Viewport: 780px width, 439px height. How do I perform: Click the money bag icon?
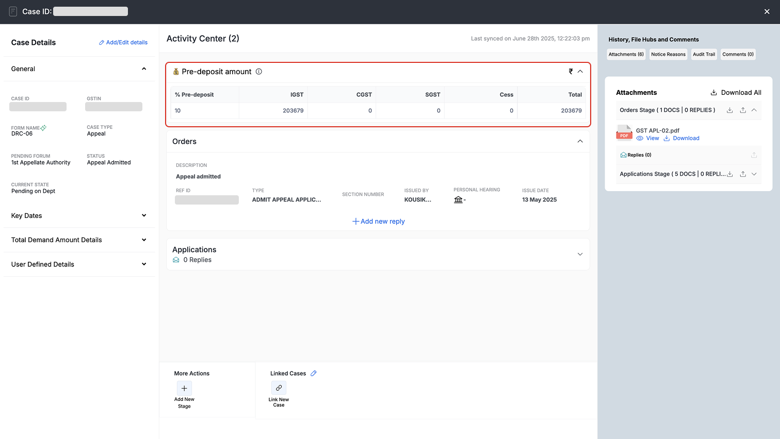(x=176, y=72)
